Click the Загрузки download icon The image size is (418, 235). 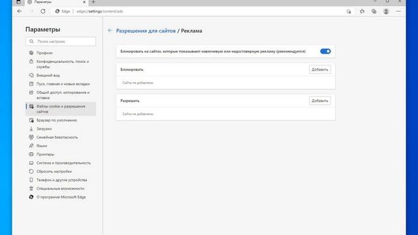(31, 129)
